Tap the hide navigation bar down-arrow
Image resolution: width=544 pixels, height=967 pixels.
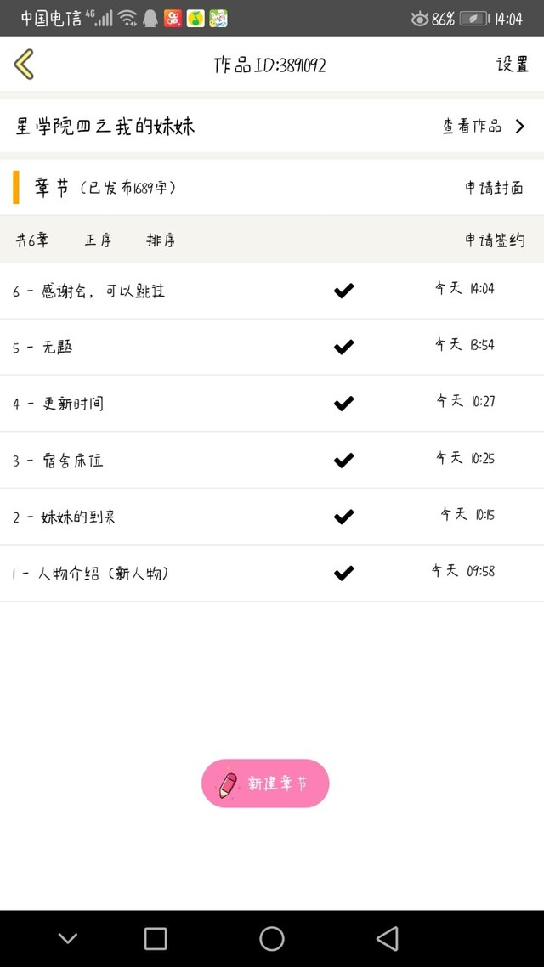[67, 939]
